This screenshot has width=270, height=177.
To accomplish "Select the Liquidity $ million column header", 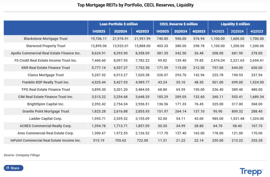I will pos(235,24).
